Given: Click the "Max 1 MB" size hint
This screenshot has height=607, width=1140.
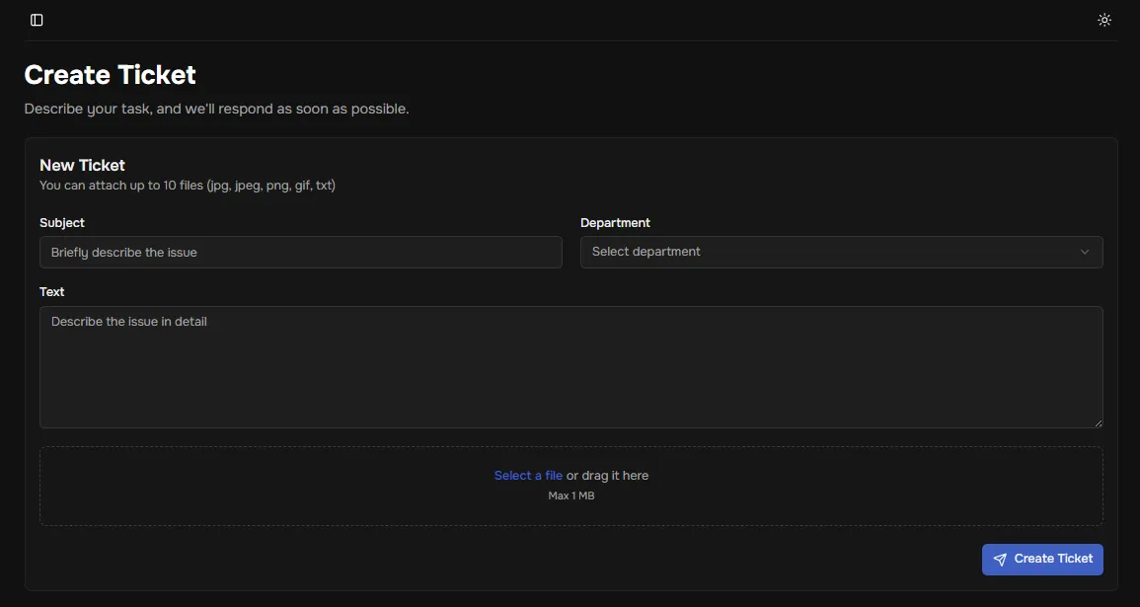Looking at the screenshot, I should pos(570,495).
